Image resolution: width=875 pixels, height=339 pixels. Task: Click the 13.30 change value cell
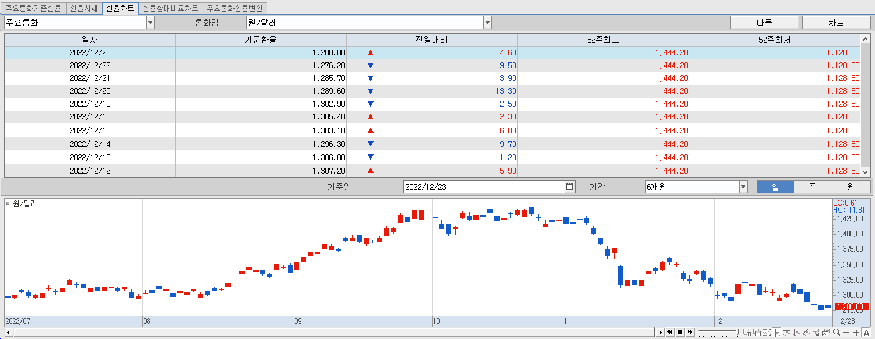pos(432,91)
